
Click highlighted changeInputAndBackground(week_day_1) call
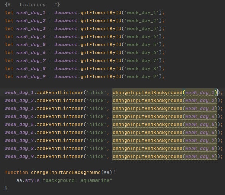pos(165,93)
